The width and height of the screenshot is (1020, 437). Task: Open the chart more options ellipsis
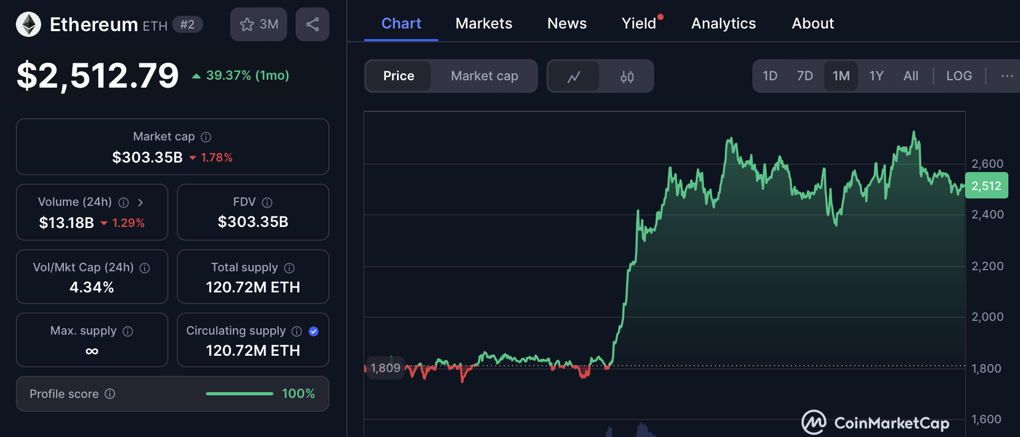point(1007,76)
